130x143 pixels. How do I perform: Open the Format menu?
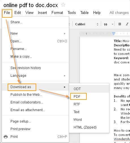pyautogui.click(x=57, y=13)
